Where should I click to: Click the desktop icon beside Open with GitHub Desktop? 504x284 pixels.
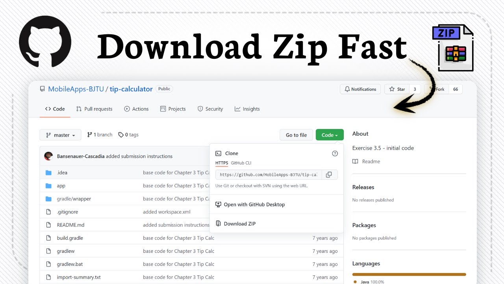218,204
